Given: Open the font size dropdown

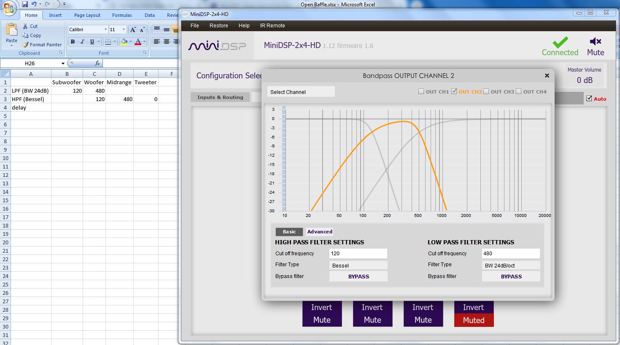Looking at the screenshot, I should (124, 29).
